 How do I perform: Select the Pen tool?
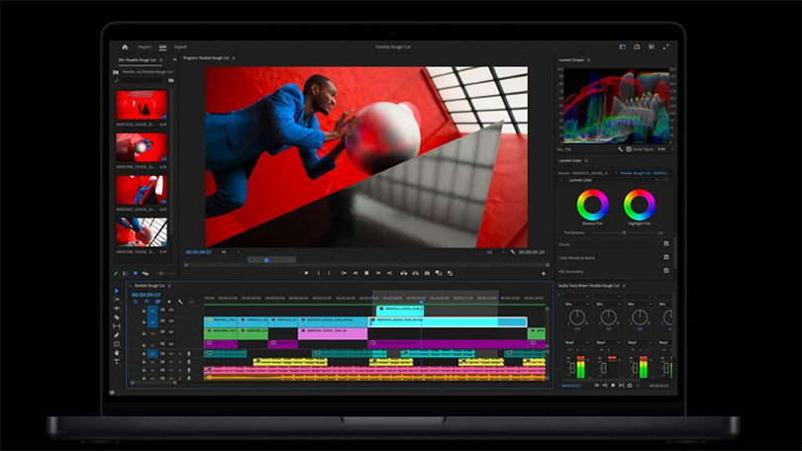tap(117, 335)
